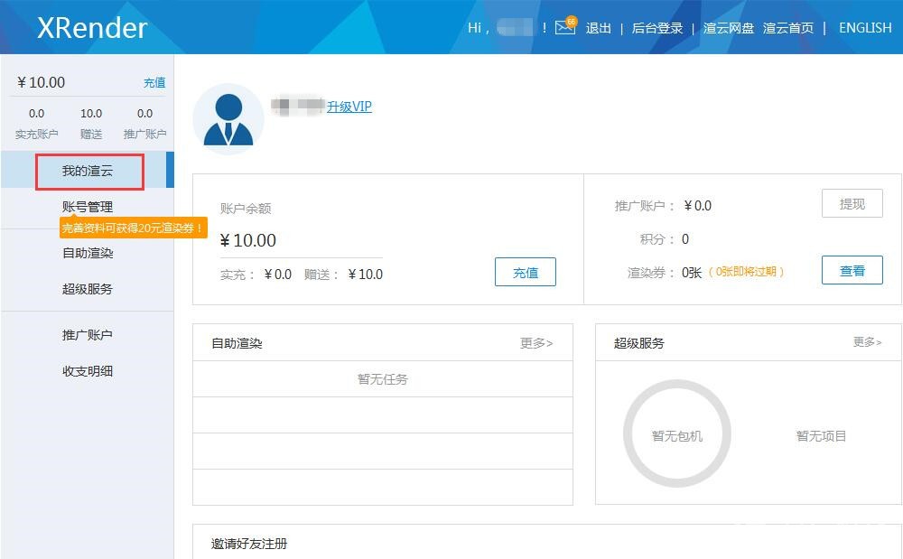Expand 更多> in 自助渲染 panel
The image size is (903, 559).
536,343
